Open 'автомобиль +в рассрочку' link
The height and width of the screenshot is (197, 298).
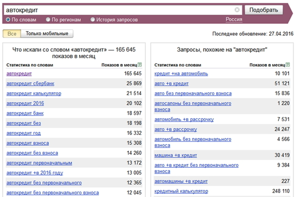click(x=184, y=120)
